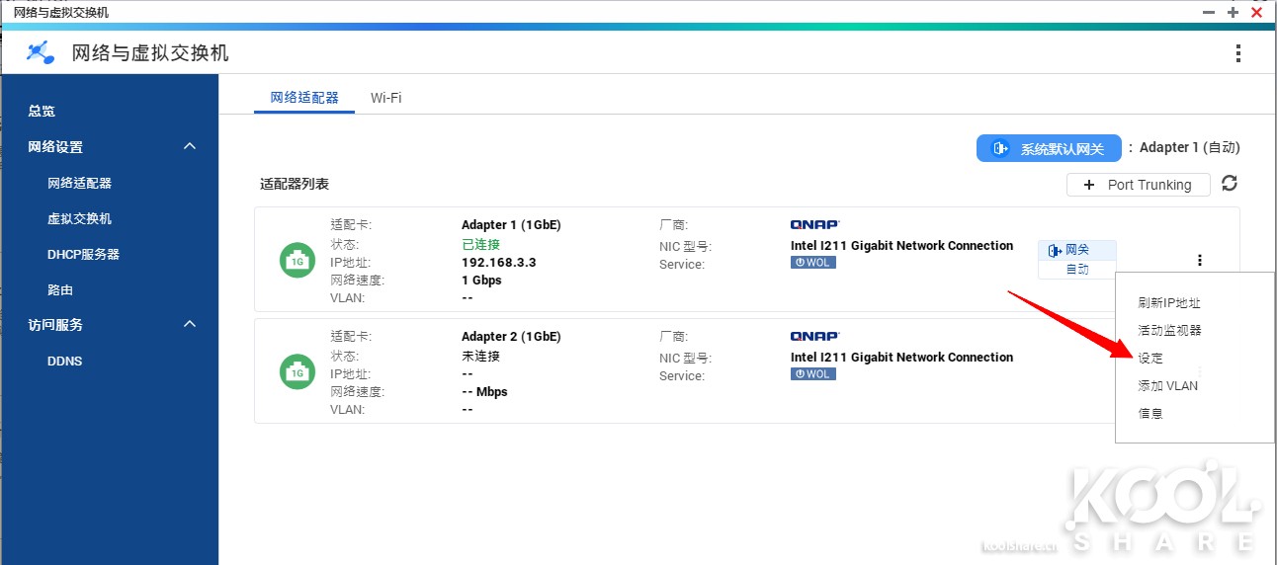Click the 1 Gbps speed value

[x=481, y=281]
